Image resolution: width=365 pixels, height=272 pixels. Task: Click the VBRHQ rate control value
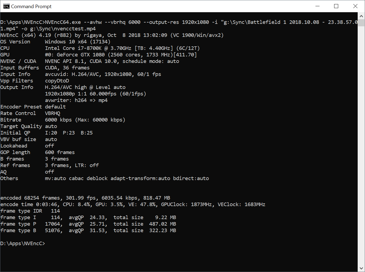click(x=53, y=113)
